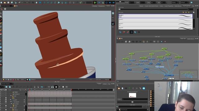Image resolution: width=199 pixels, height=111 pixels.
Task: Click the first blue camera icon in Timeline toolbar
Action: click(x=6, y=87)
